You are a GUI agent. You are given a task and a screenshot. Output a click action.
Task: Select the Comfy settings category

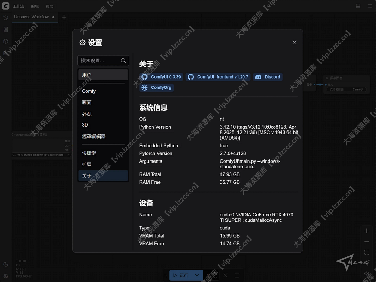click(x=103, y=91)
